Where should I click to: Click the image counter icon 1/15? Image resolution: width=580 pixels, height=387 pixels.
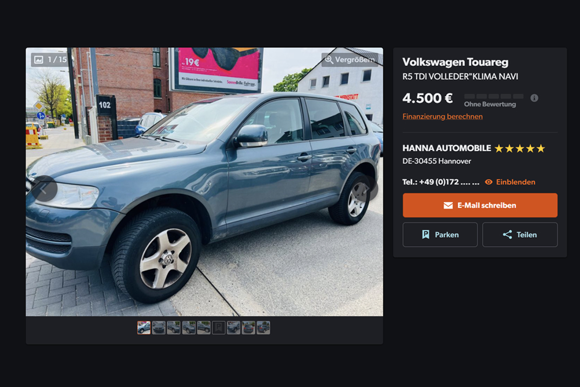(x=39, y=60)
